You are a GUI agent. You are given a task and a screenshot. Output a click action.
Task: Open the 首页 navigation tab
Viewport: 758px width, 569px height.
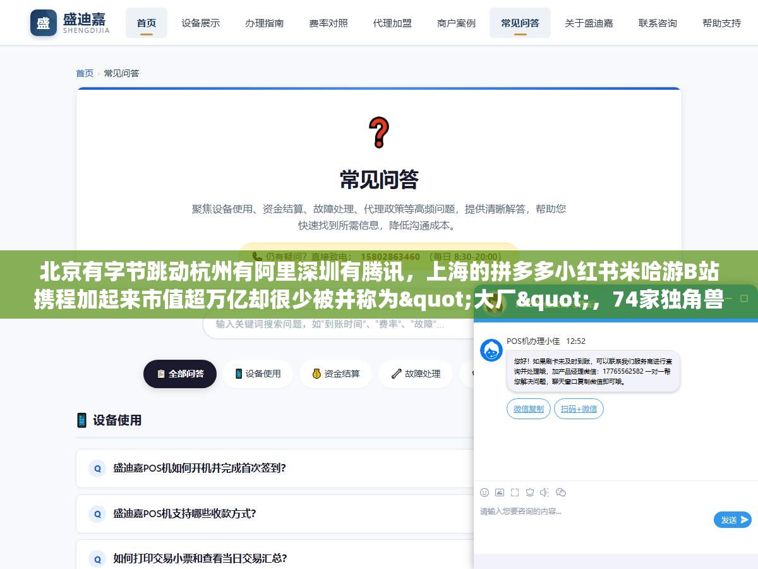click(x=147, y=23)
